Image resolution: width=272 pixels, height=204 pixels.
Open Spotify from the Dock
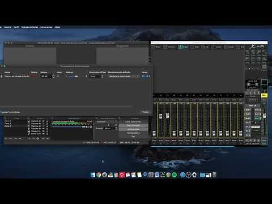(x=175, y=175)
